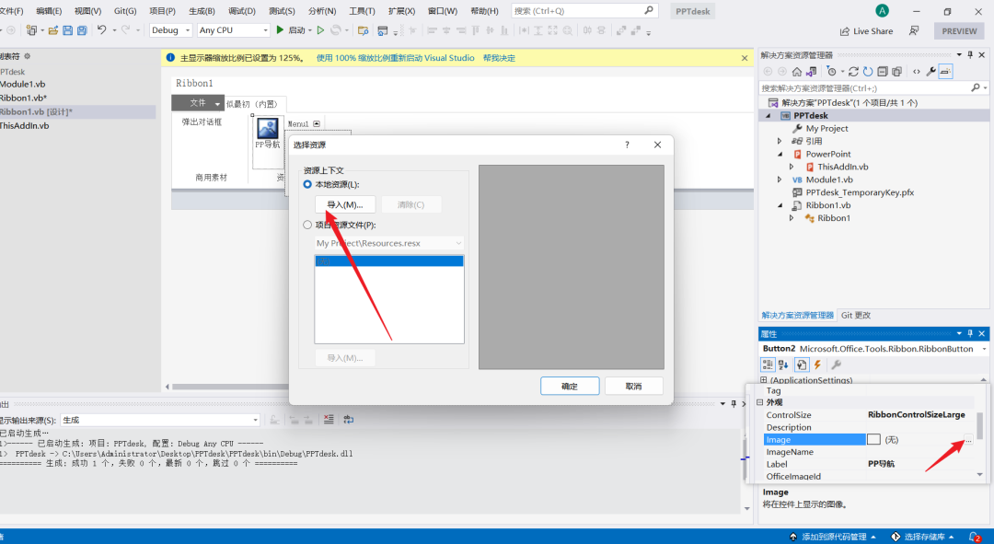The height and width of the screenshot is (544, 994).
Task: Click Home icon in Solution Explorer toolbar
Action: click(797, 72)
